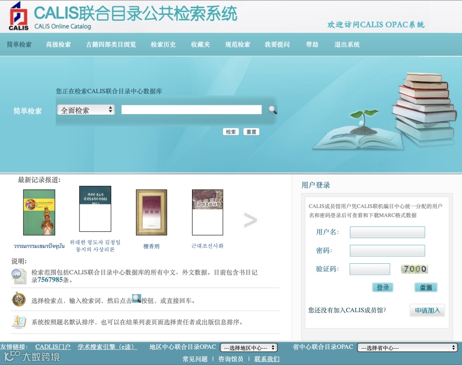Click the 重置 button in the login panel

point(426,287)
